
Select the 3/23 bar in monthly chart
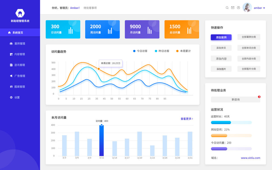point(152,151)
